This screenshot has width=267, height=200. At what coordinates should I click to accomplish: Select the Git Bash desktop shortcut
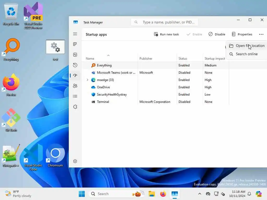11,120
